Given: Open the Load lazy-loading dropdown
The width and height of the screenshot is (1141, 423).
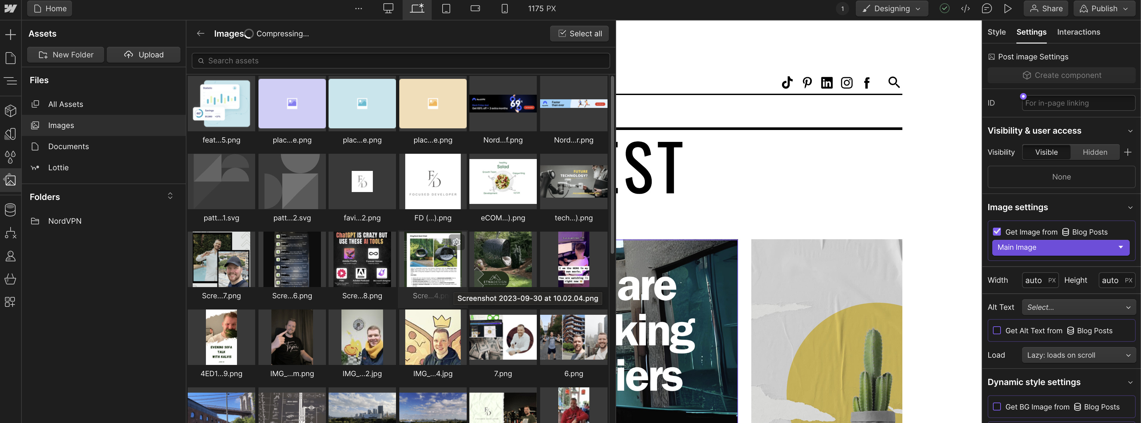Looking at the screenshot, I should (x=1078, y=355).
